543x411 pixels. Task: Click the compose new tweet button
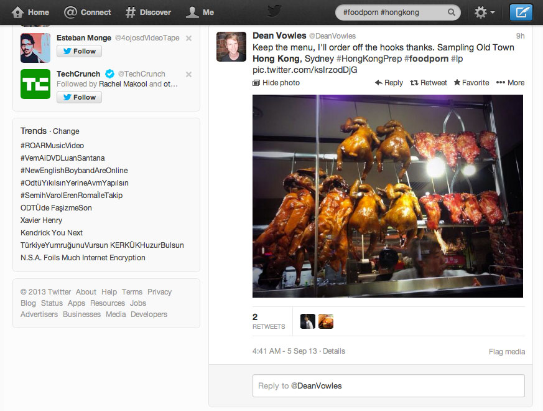[521, 12]
